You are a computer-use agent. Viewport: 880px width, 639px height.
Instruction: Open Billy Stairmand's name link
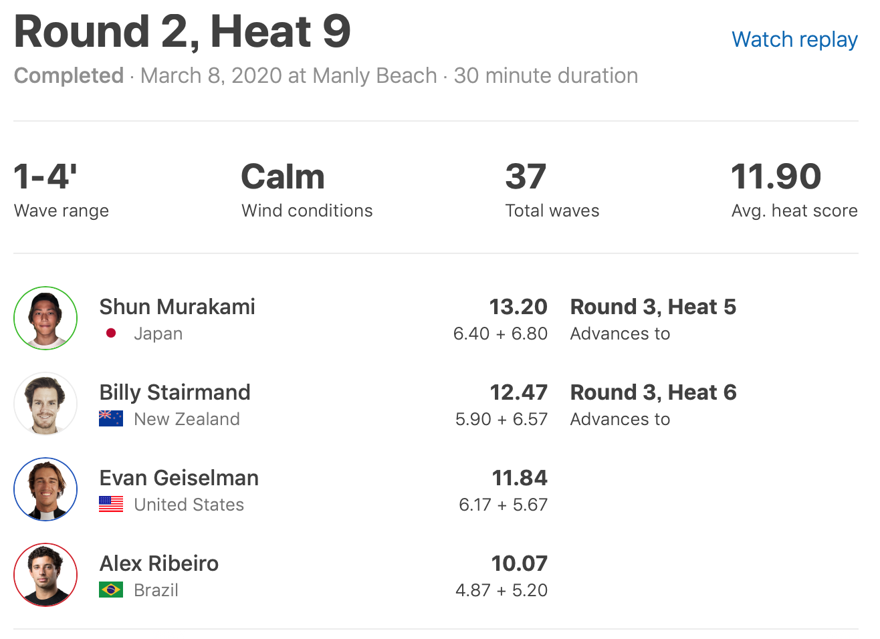click(x=175, y=392)
